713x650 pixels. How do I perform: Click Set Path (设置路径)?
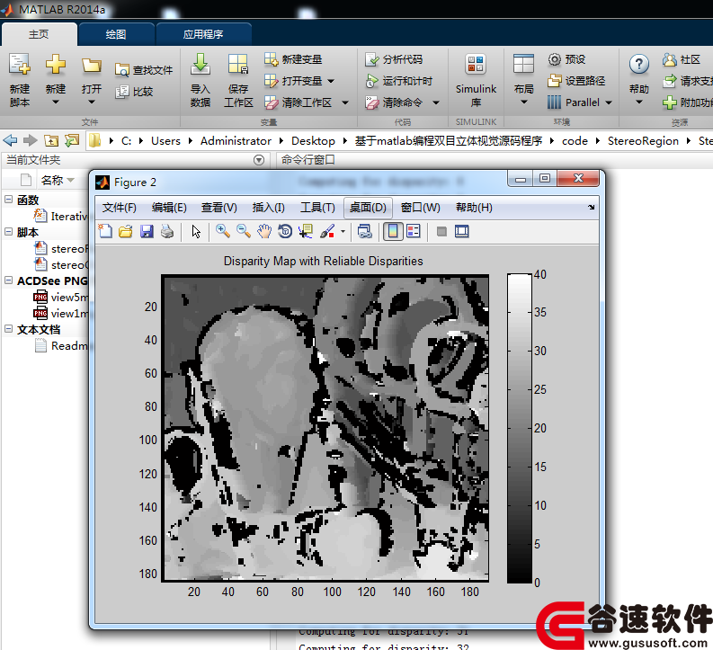(x=576, y=81)
